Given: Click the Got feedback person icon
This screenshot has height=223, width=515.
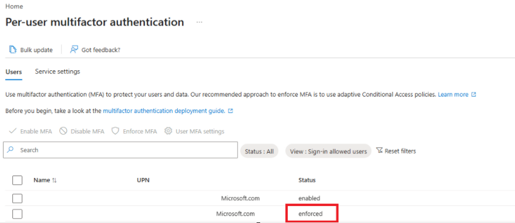Looking at the screenshot, I should 74,49.
